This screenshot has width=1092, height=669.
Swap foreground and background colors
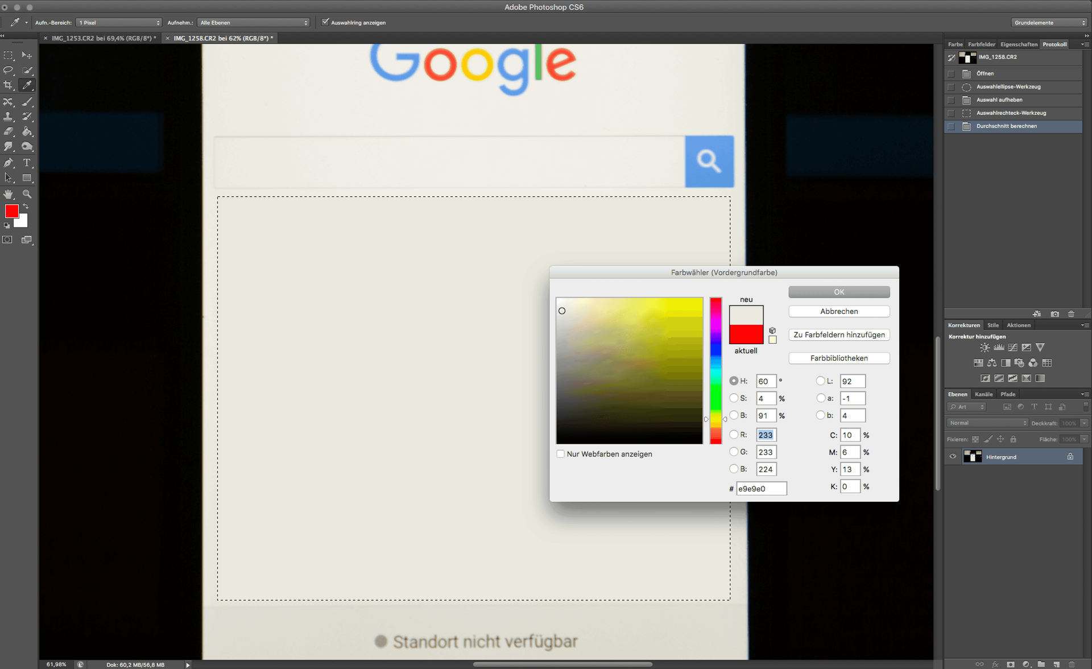[26, 207]
